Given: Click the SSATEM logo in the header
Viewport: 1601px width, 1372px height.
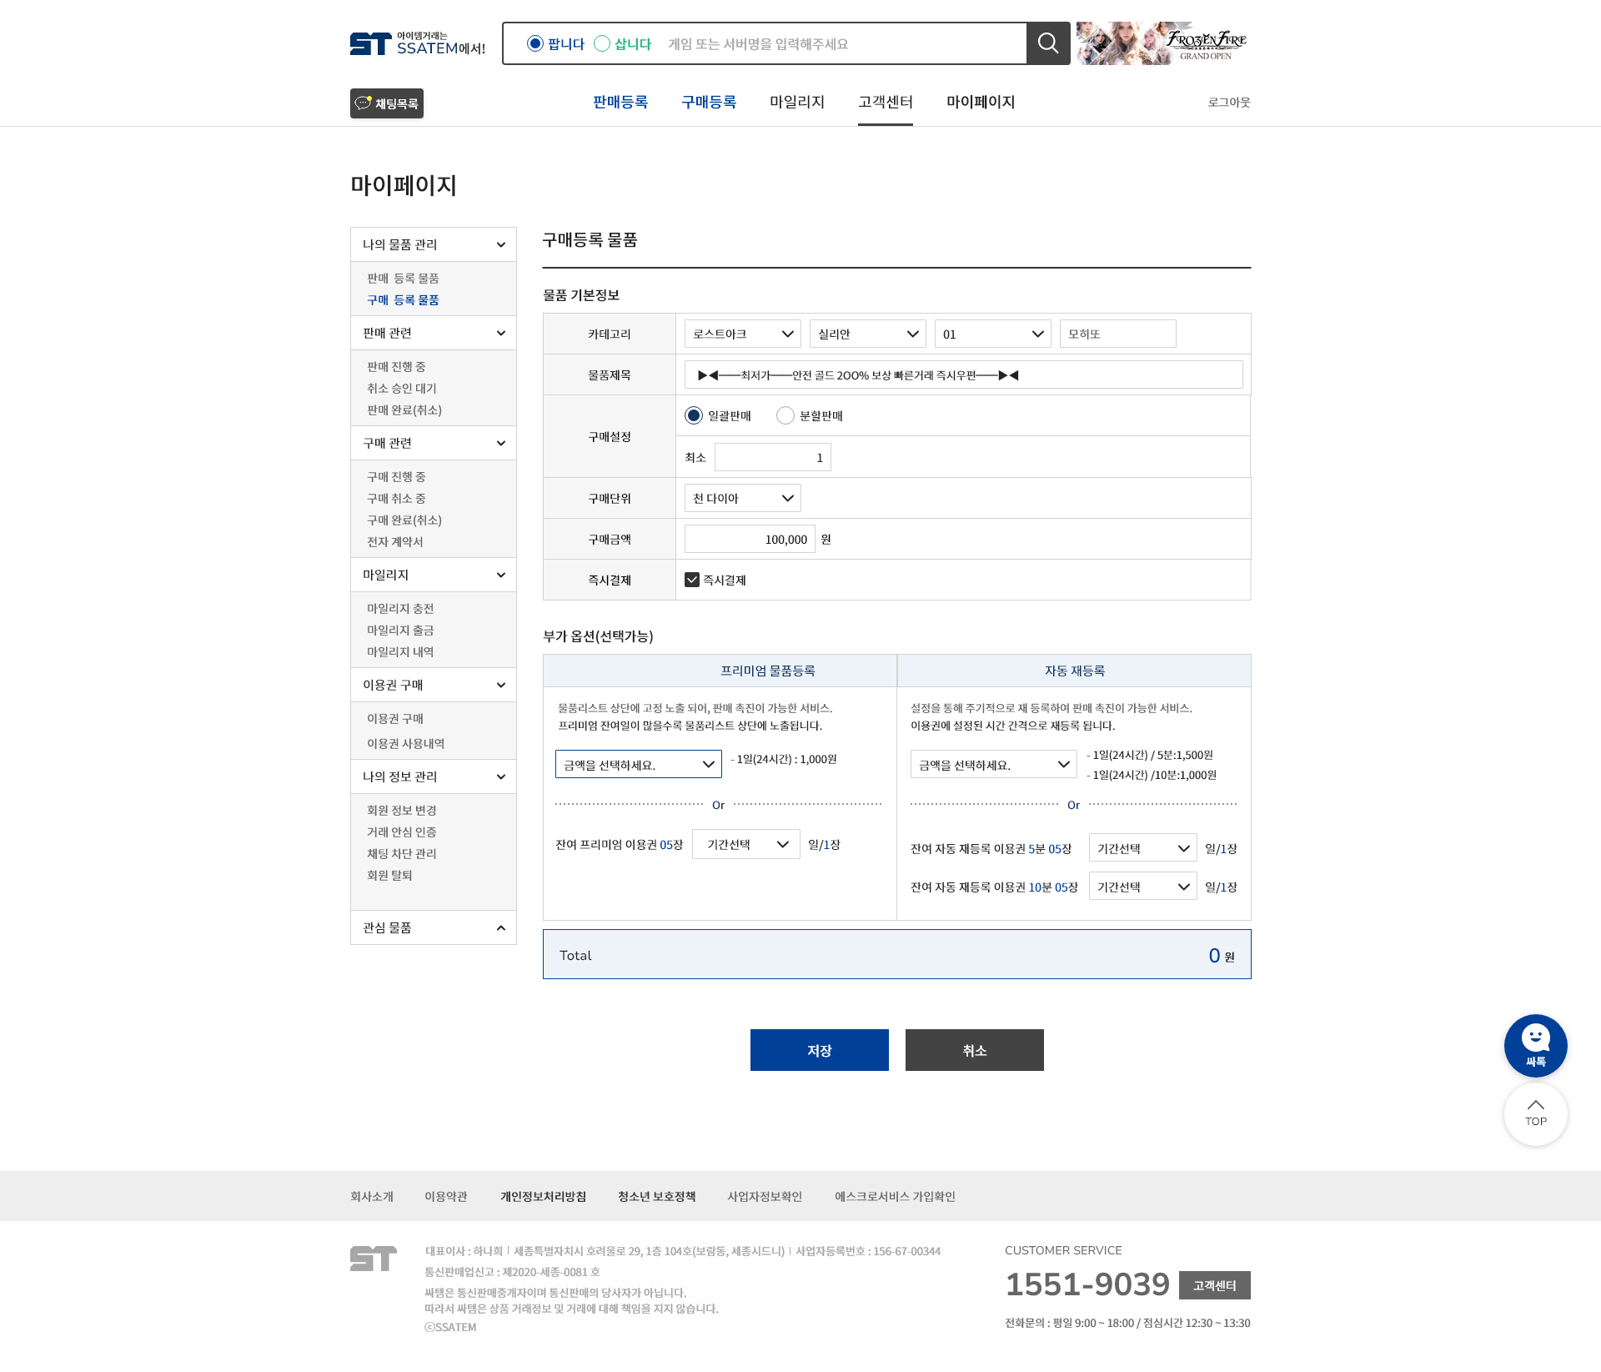Looking at the screenshot, I should pyautogui.click(x=417, y=43).
